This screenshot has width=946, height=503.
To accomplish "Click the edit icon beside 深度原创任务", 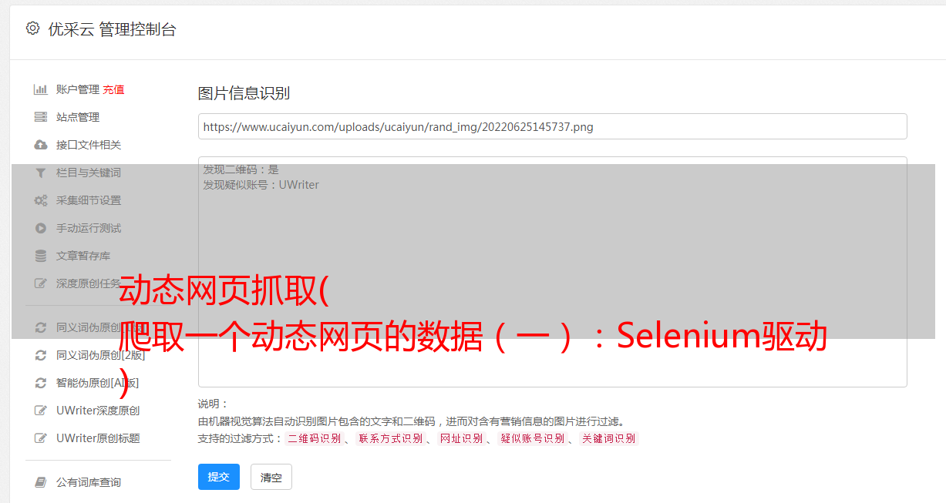I will [41, 283].
